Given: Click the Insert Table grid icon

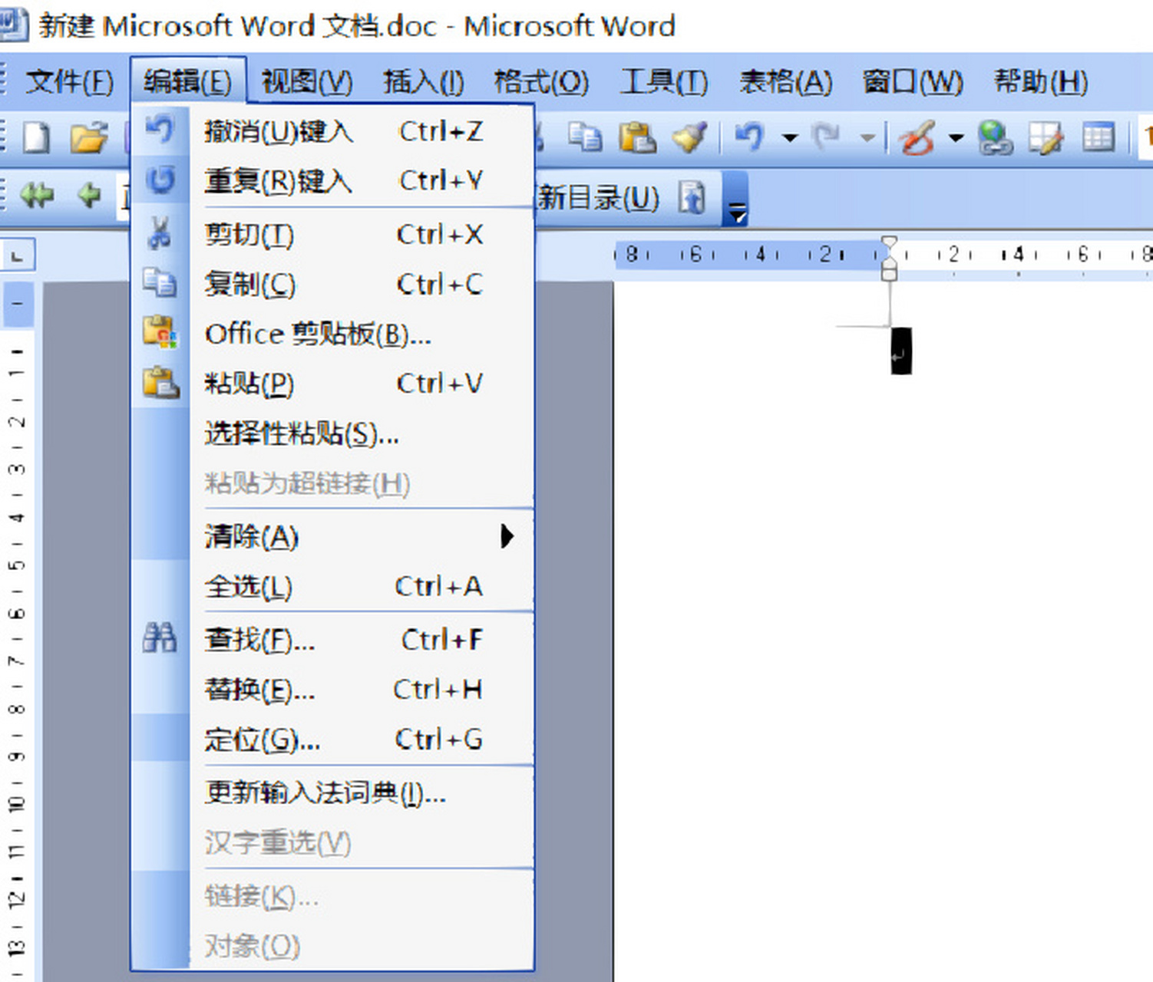Looking at the screenshot, I should click(1099, 136).
